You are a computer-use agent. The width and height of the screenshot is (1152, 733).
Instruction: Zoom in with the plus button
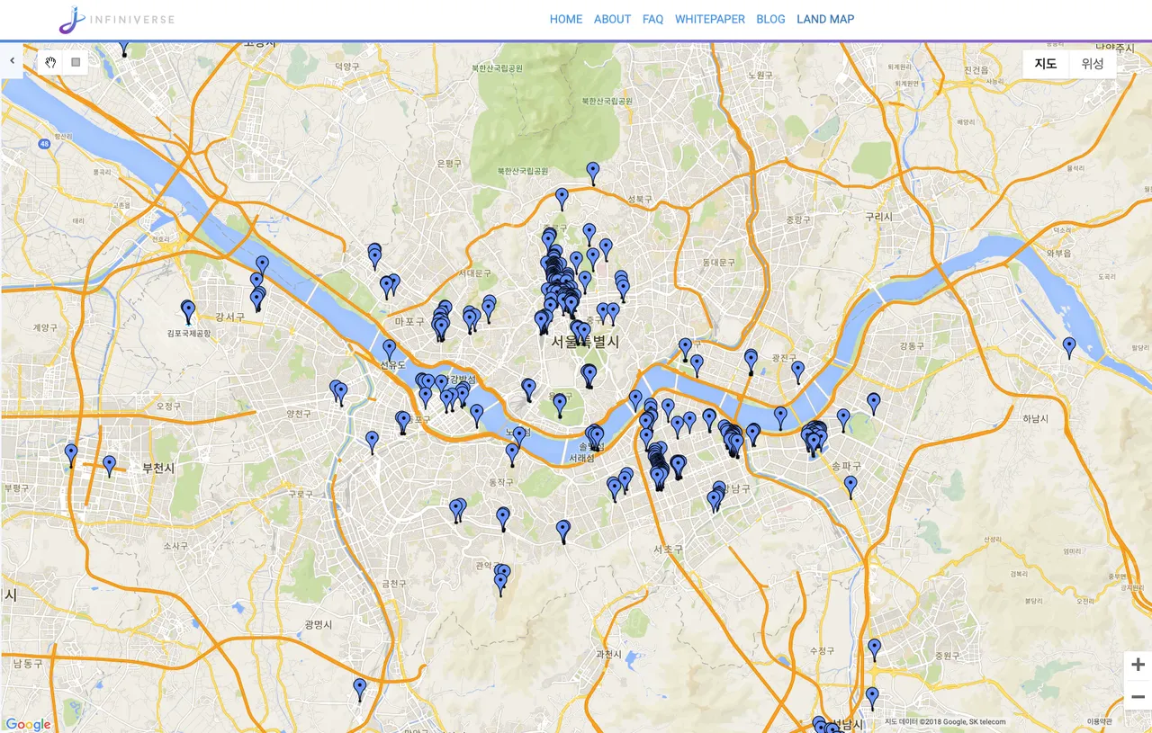tap(1138, 665)
